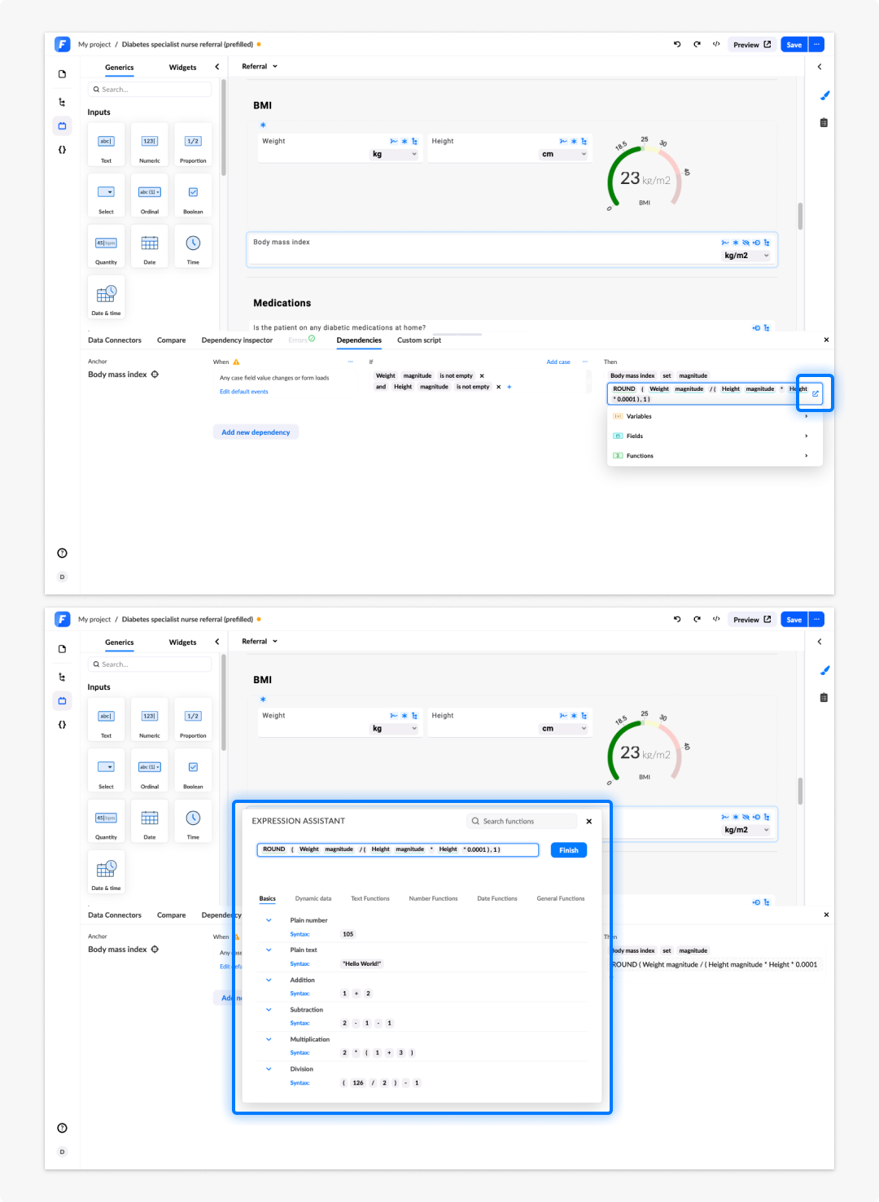This screenshot has height=1202, width=879.
Task: Click the Add case link
Action: coord(558,362)
